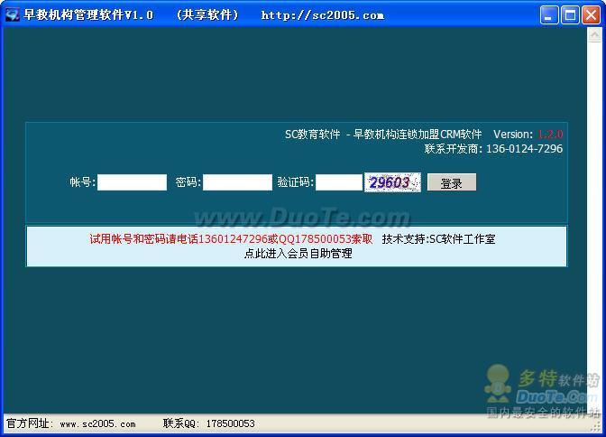
Task: Click the scrollbar up arrow
Action: point(594,35)
